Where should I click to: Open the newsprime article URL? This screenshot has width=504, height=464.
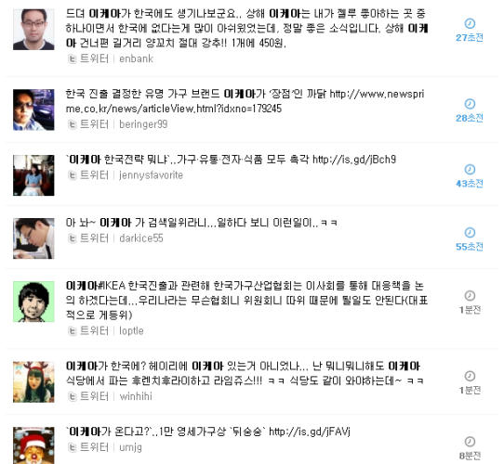tap(245, 101)
